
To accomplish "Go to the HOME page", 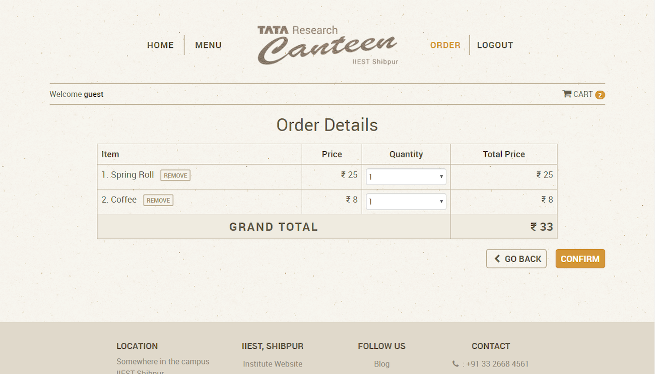I will pyautogui.click(x=160, y=45).
